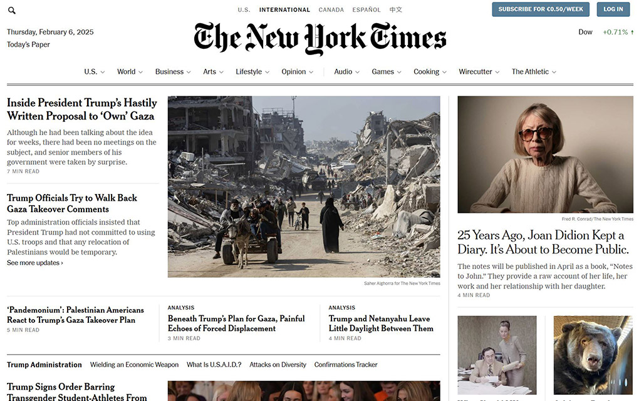Open the Confirmations Tracker link

[346, 365]
